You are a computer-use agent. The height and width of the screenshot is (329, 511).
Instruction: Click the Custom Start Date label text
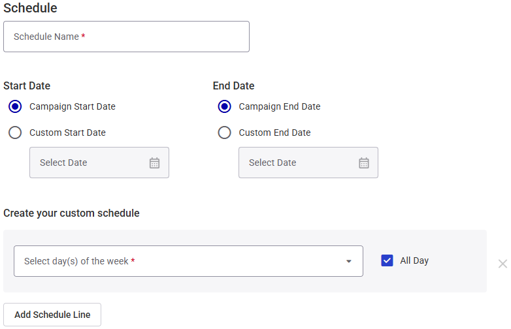(67, 133)
